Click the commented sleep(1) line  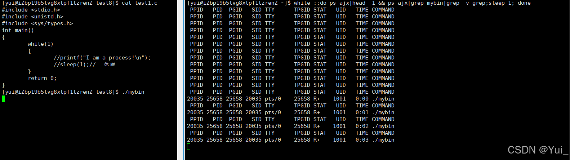click(88, 65)
